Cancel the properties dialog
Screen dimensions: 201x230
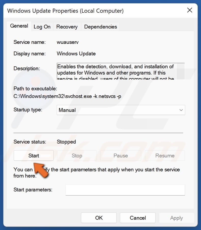(138, 218)
